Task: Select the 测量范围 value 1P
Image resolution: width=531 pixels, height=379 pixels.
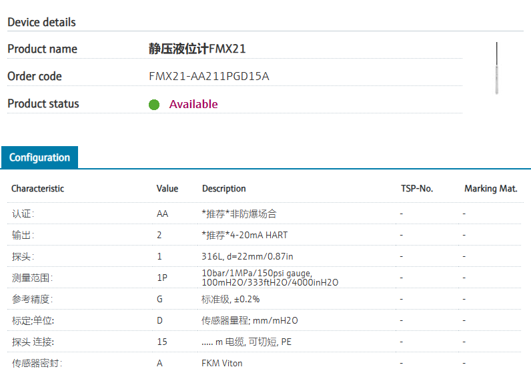Action: [x=161, y=278]
